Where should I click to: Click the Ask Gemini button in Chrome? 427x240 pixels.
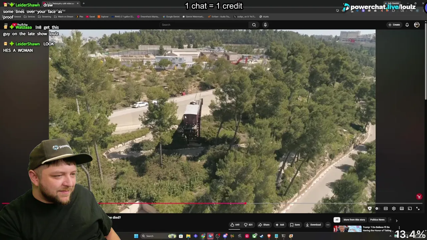392,3
